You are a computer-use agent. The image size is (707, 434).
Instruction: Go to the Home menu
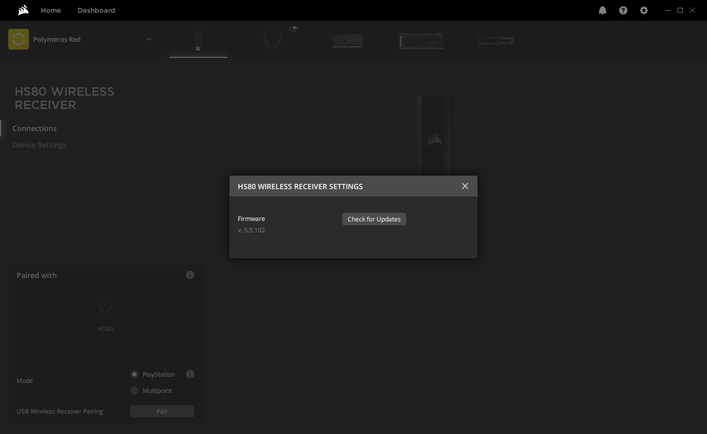[51, 10]
